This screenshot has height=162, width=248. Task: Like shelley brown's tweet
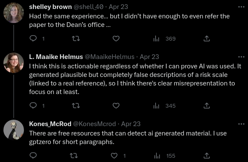pos(116,38)
